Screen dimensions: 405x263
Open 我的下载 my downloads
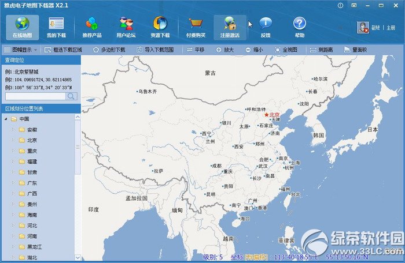(x=56, y=27)
